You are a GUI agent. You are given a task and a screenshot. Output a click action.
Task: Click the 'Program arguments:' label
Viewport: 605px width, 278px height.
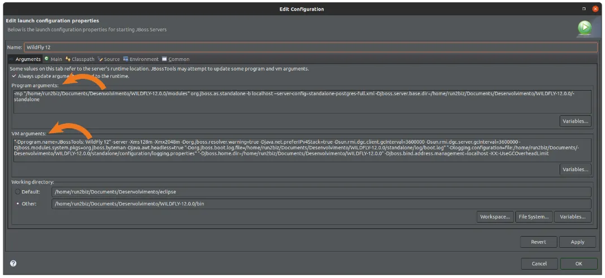pyautogui.click(x=35, y=85)
